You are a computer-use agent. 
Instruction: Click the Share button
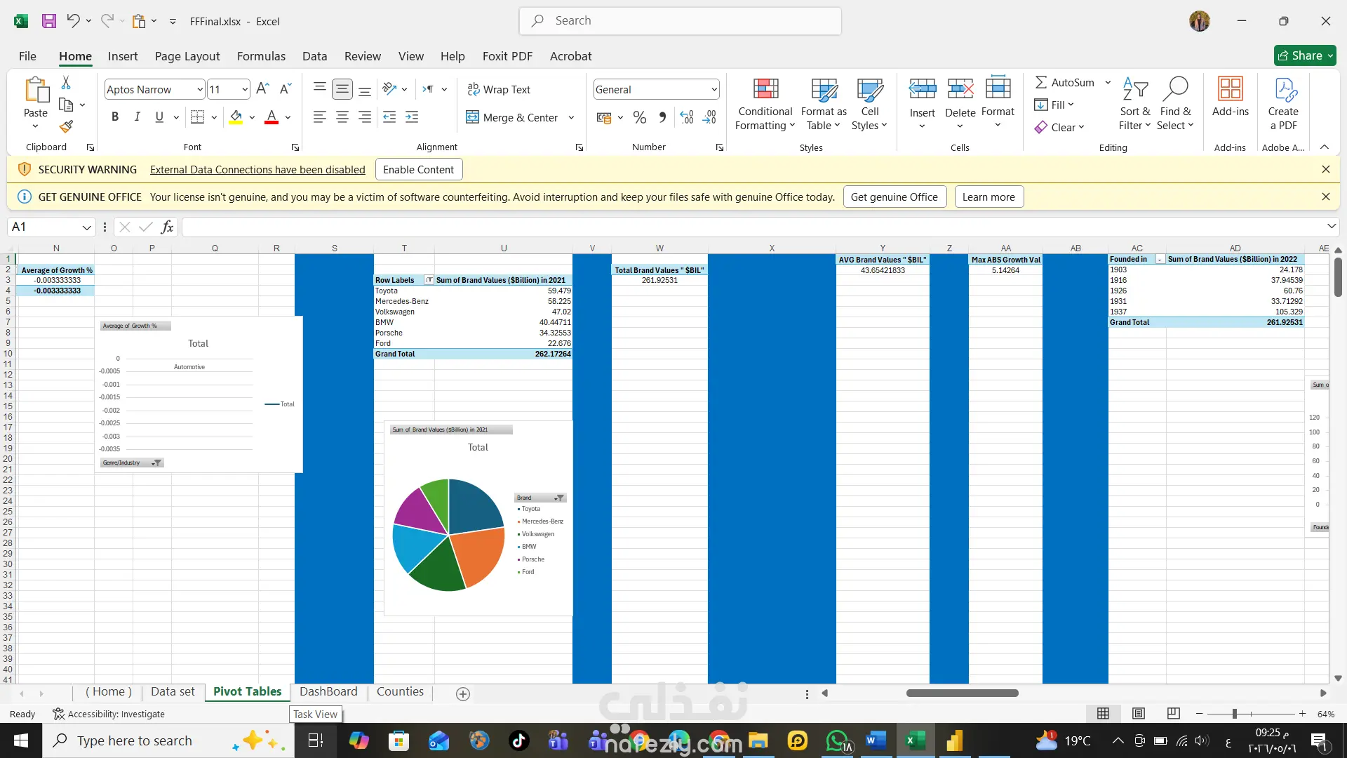click(x=1305, y=55)
